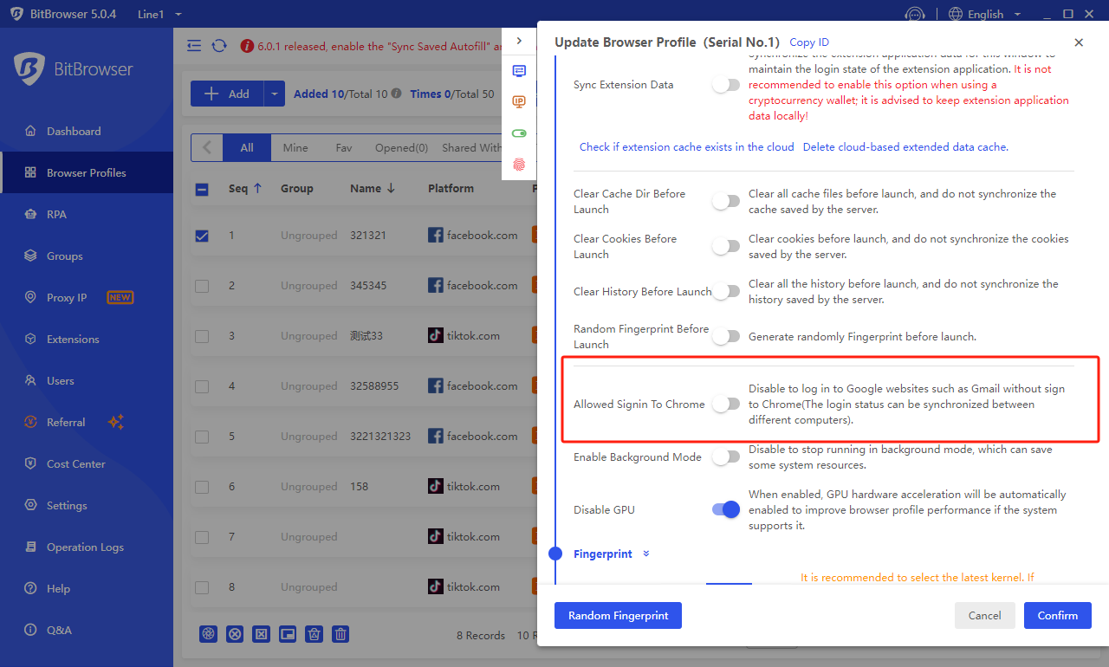Click the boxed X icon in bottom toolbar

pyautogui.click(x=261, y=634)
